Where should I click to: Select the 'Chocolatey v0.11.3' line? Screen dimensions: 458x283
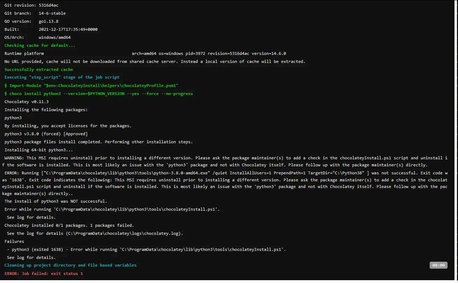point(27,102)
